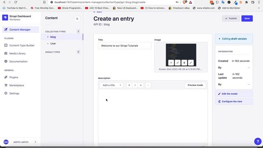Open password key icon in address bar
Viewport: 263px width, 148px height.
177,2
